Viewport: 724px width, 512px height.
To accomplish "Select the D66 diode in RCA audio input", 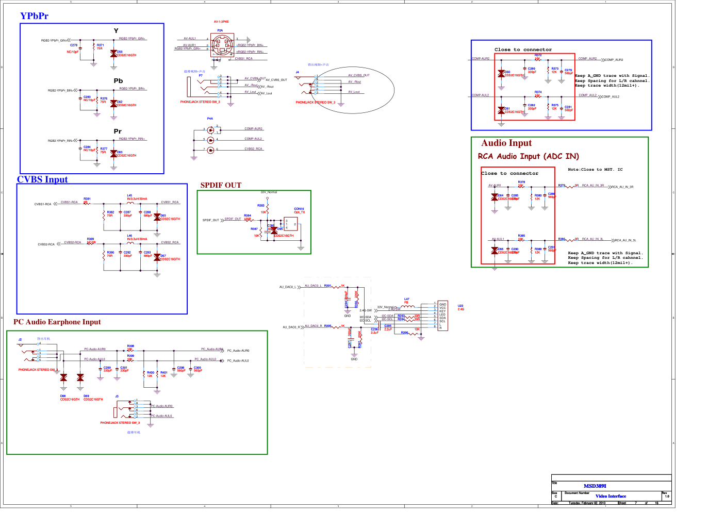I will coord(495,251).
